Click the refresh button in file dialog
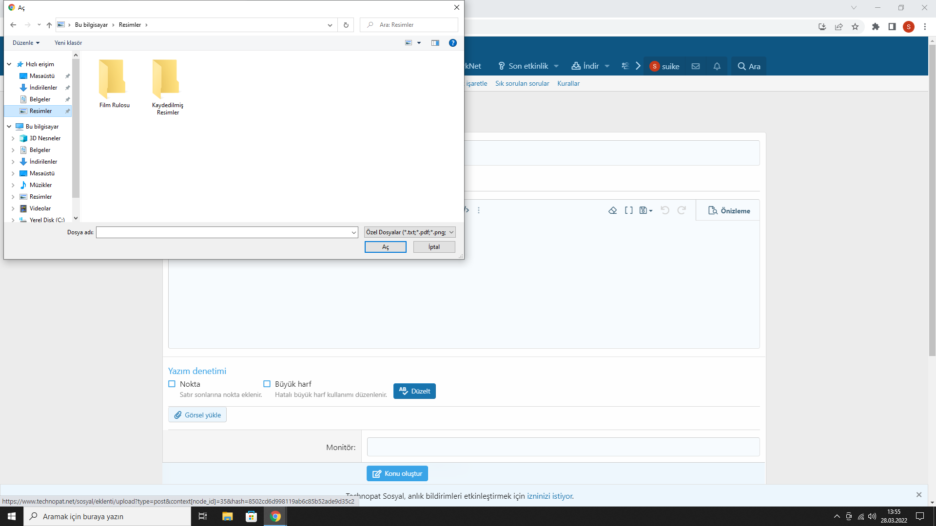This screenshot has width=936, height=526. [x=346, y=25]
